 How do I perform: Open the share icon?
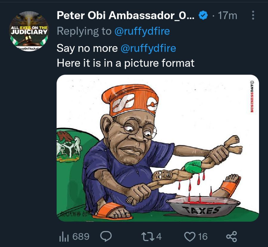[x=232, y=237]
